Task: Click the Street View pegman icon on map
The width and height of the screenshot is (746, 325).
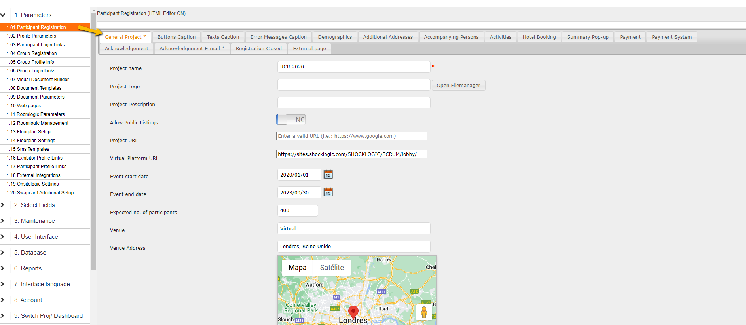Action: [424, 312]
